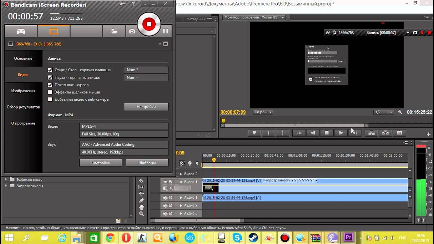Enable mouse click effects checkbox
The image size is (434, 244).
click(50, 92)
